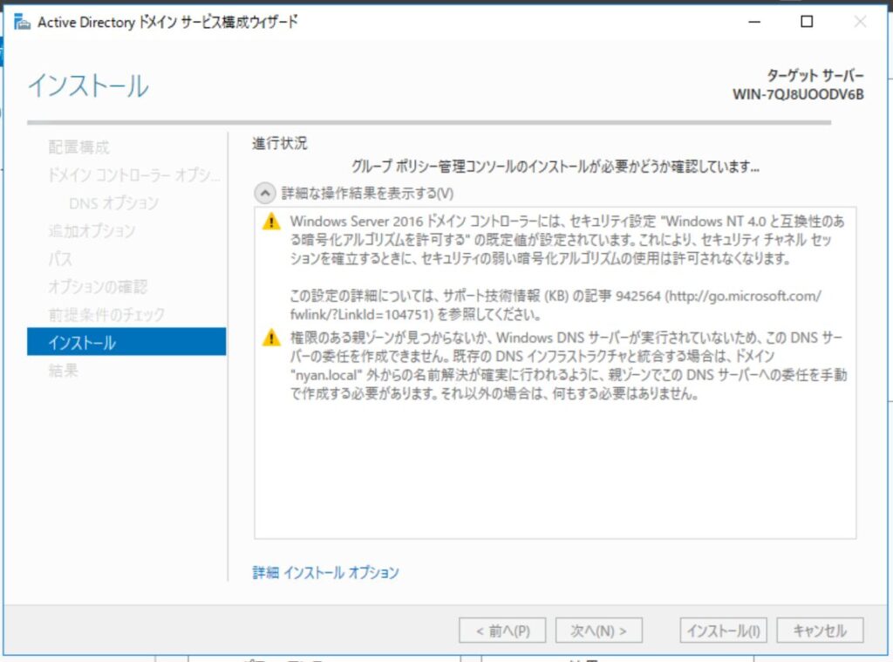Cancel the wizard with the キャンセル button
Viewport: 893px width, 662px height.
(819, 631)
